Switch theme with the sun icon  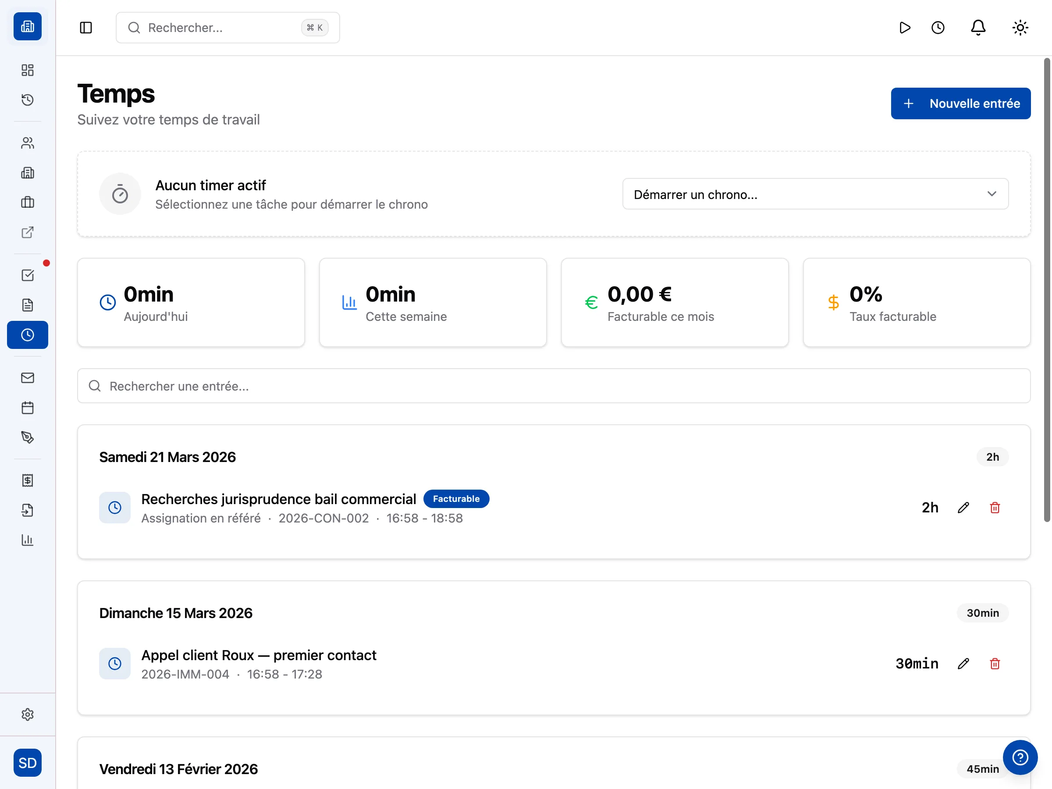(x=1020, y=28)
